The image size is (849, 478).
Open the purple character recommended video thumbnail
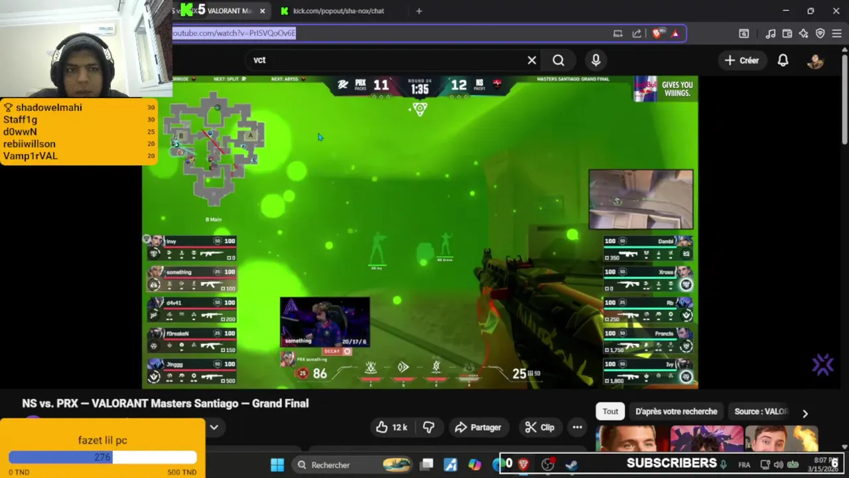[706, 439]
